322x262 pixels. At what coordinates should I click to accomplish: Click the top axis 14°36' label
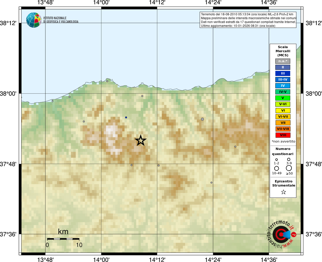[269, 3]
